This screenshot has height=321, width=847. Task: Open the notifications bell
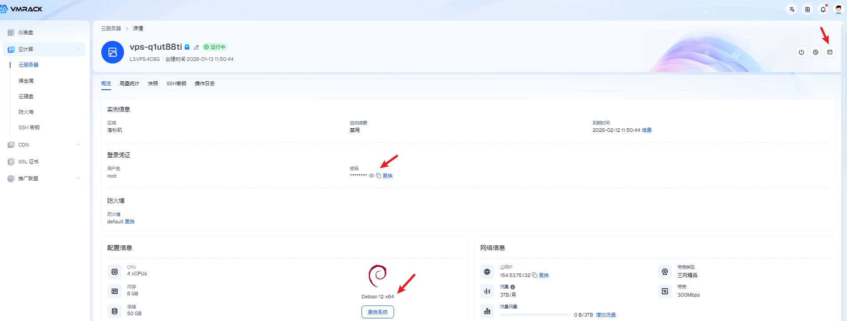click(823, 9)
